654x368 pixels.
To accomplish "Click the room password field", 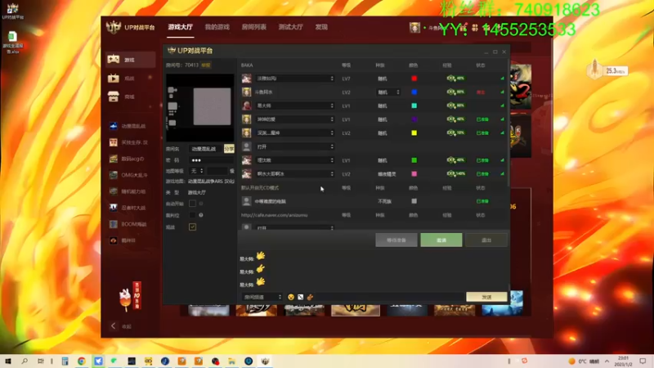I will pos(211,160).
